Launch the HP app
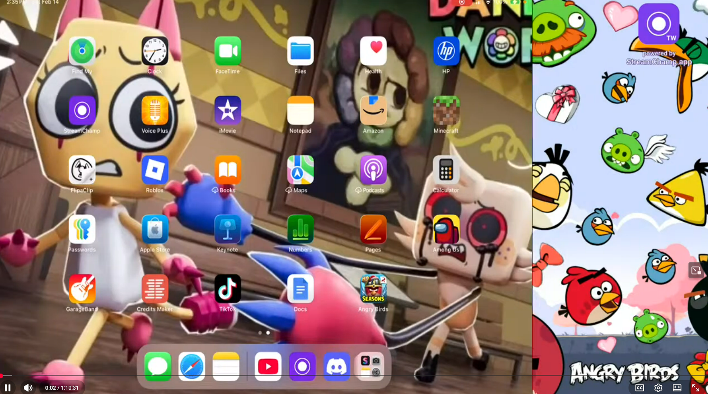Screen dimensions: 708x394 pyautogui.click(x=446, y=51)
